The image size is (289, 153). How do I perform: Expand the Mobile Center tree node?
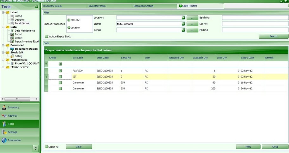coord(3,67)
